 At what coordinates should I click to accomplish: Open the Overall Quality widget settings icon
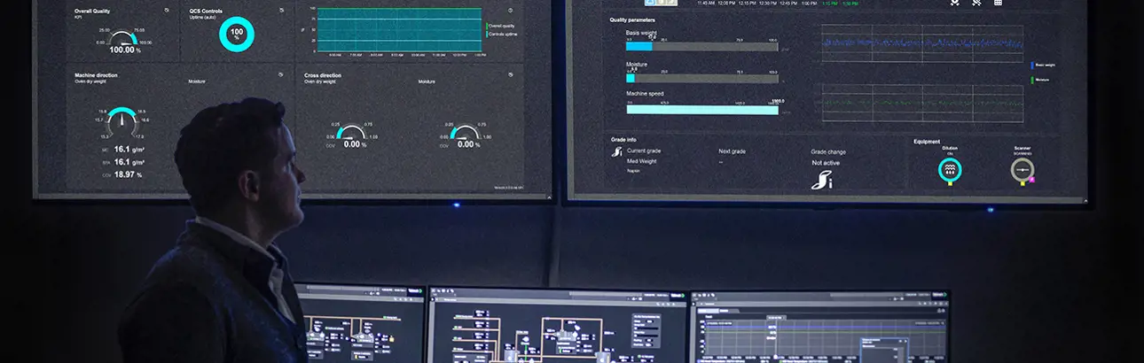click(x=166, y=11)
